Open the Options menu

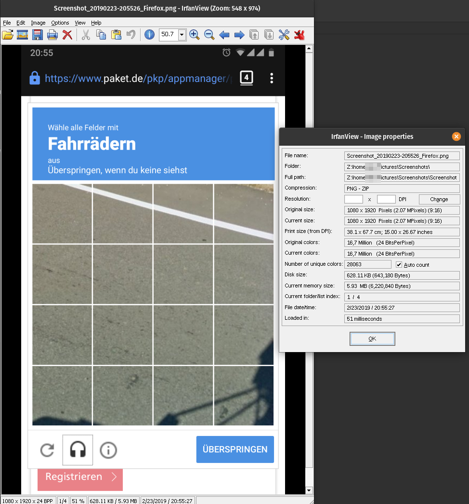pos(60,23)
